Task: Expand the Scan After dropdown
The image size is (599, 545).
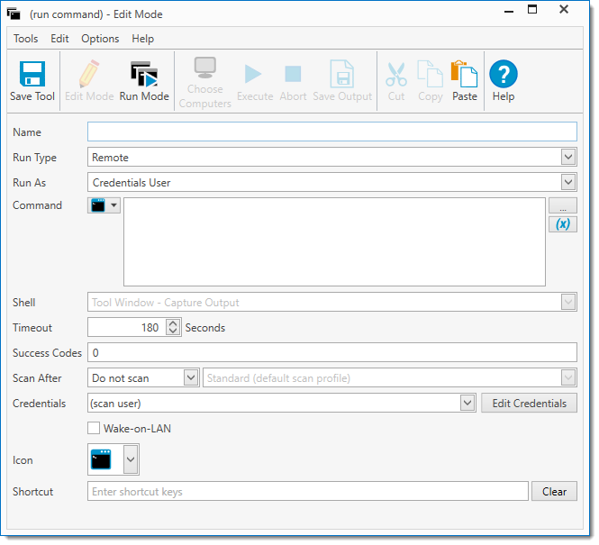Action: click(191, 378)
